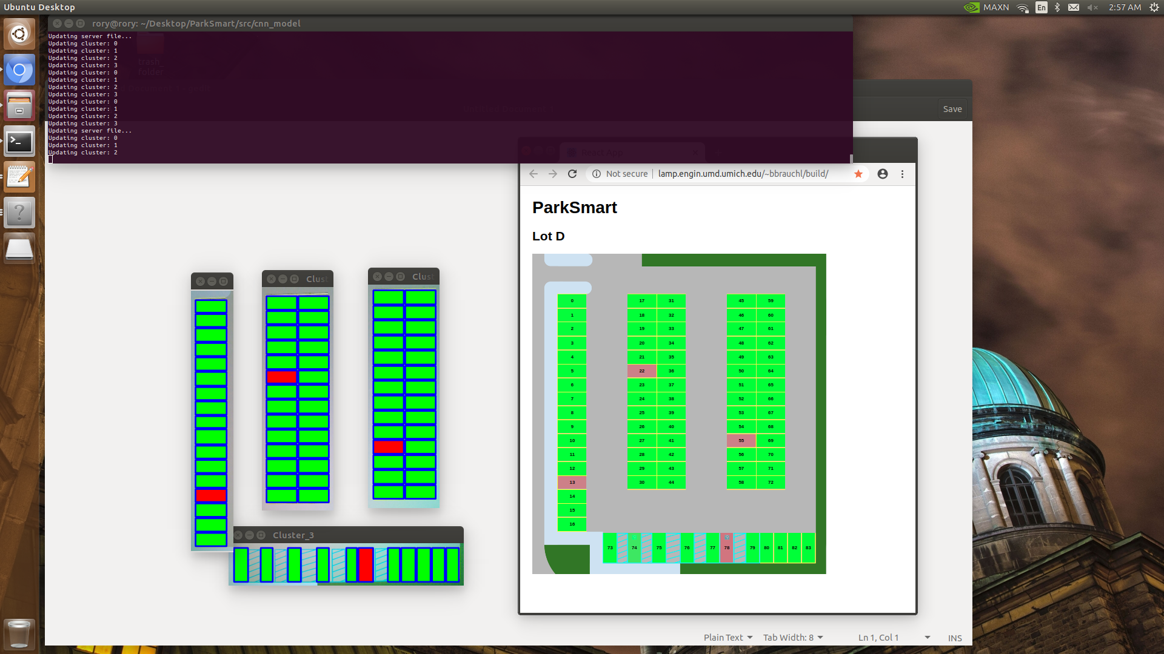Click parking spot 45 on Lot D map
This screenshot has height=654, width=1164.
tap(741, 300)
